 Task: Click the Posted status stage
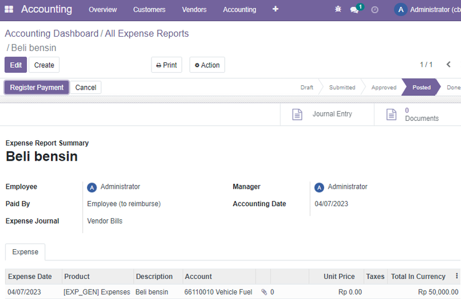421,87
